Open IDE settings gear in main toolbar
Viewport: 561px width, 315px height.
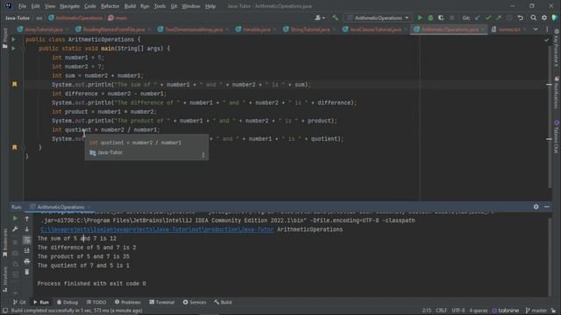(544, 17)
